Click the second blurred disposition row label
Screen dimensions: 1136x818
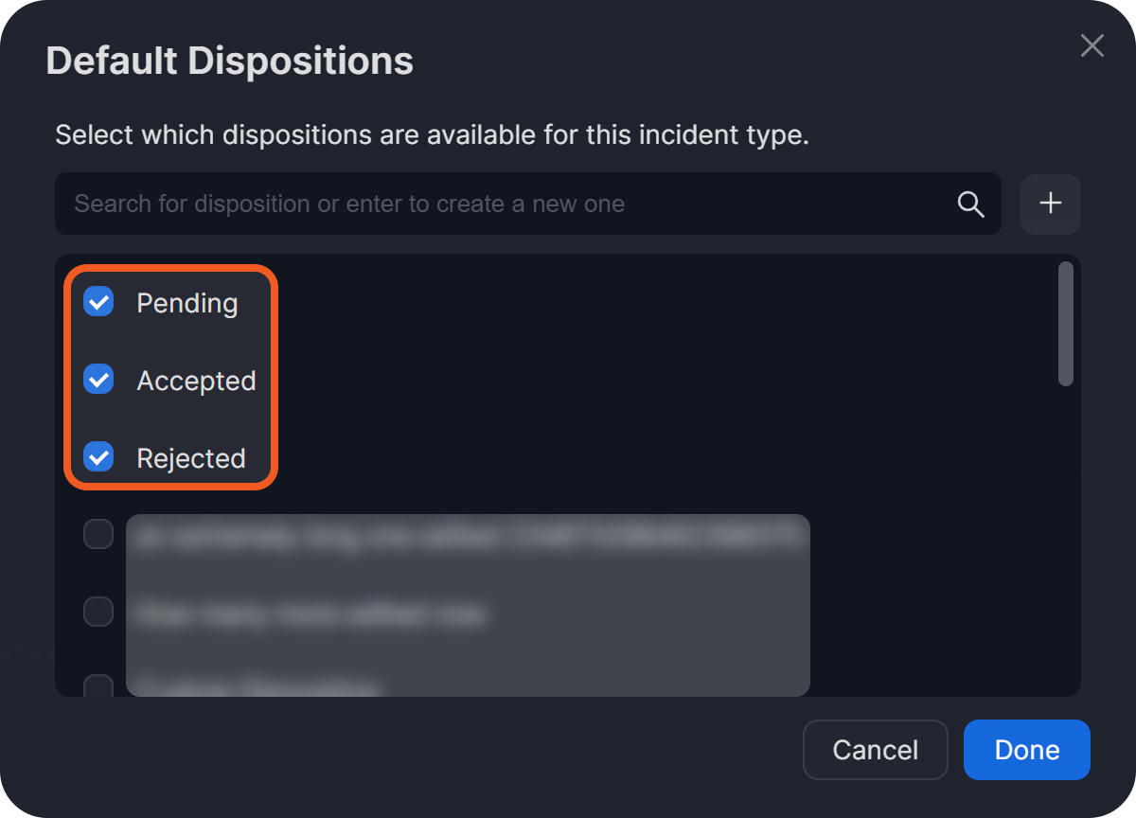click(x=311, y=614)
